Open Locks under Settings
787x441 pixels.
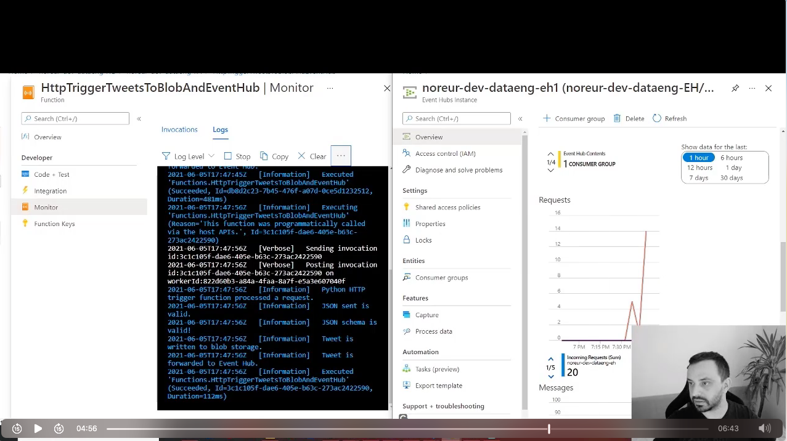pyautogui.click(x=423, y=240)
